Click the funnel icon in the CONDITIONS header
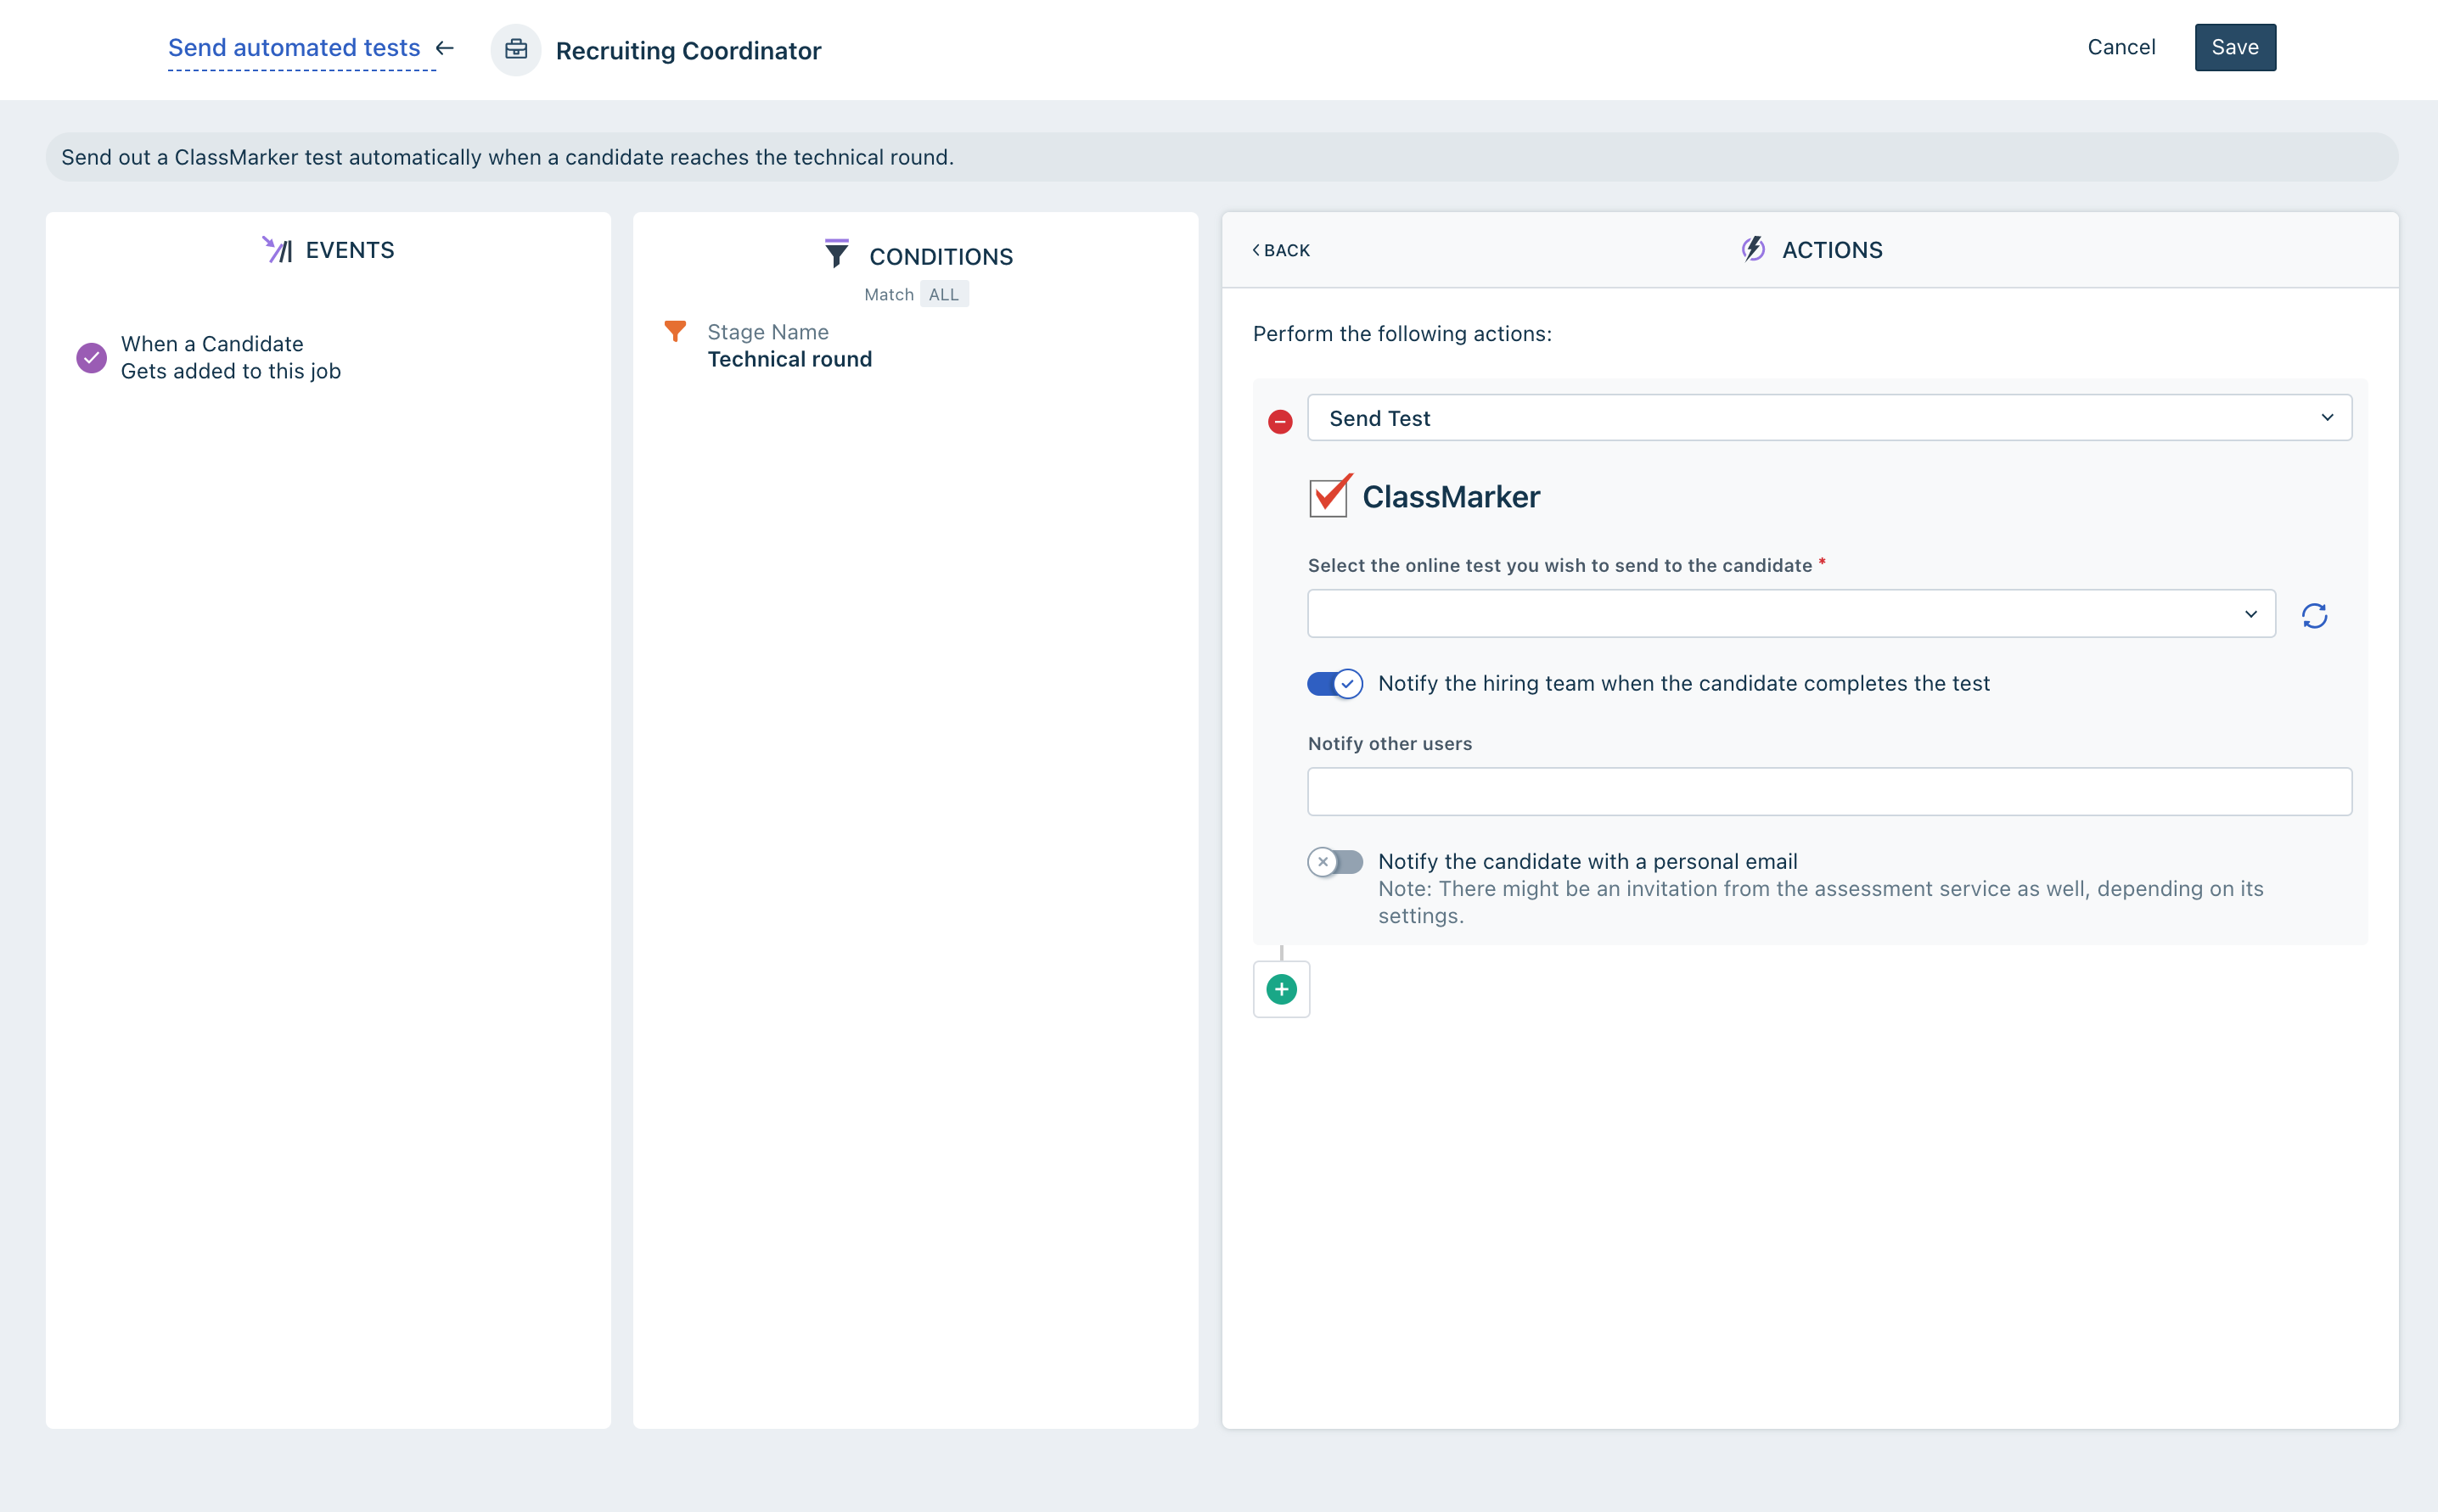The width and height of the screenshot is (2438, 1512). (x=836, y=253)
